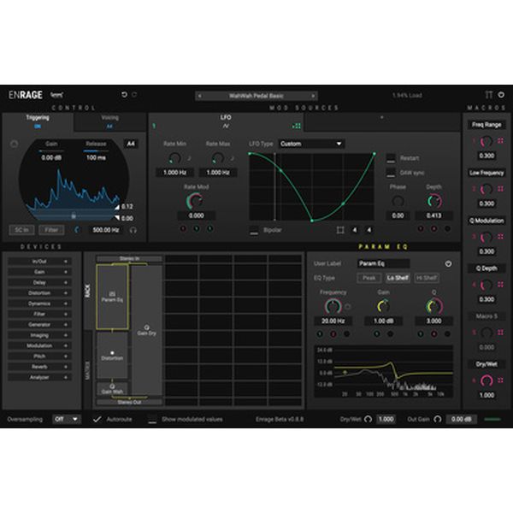Click the redo arrow icon
The width and height of the screenshot is (513, 513).
134,95
